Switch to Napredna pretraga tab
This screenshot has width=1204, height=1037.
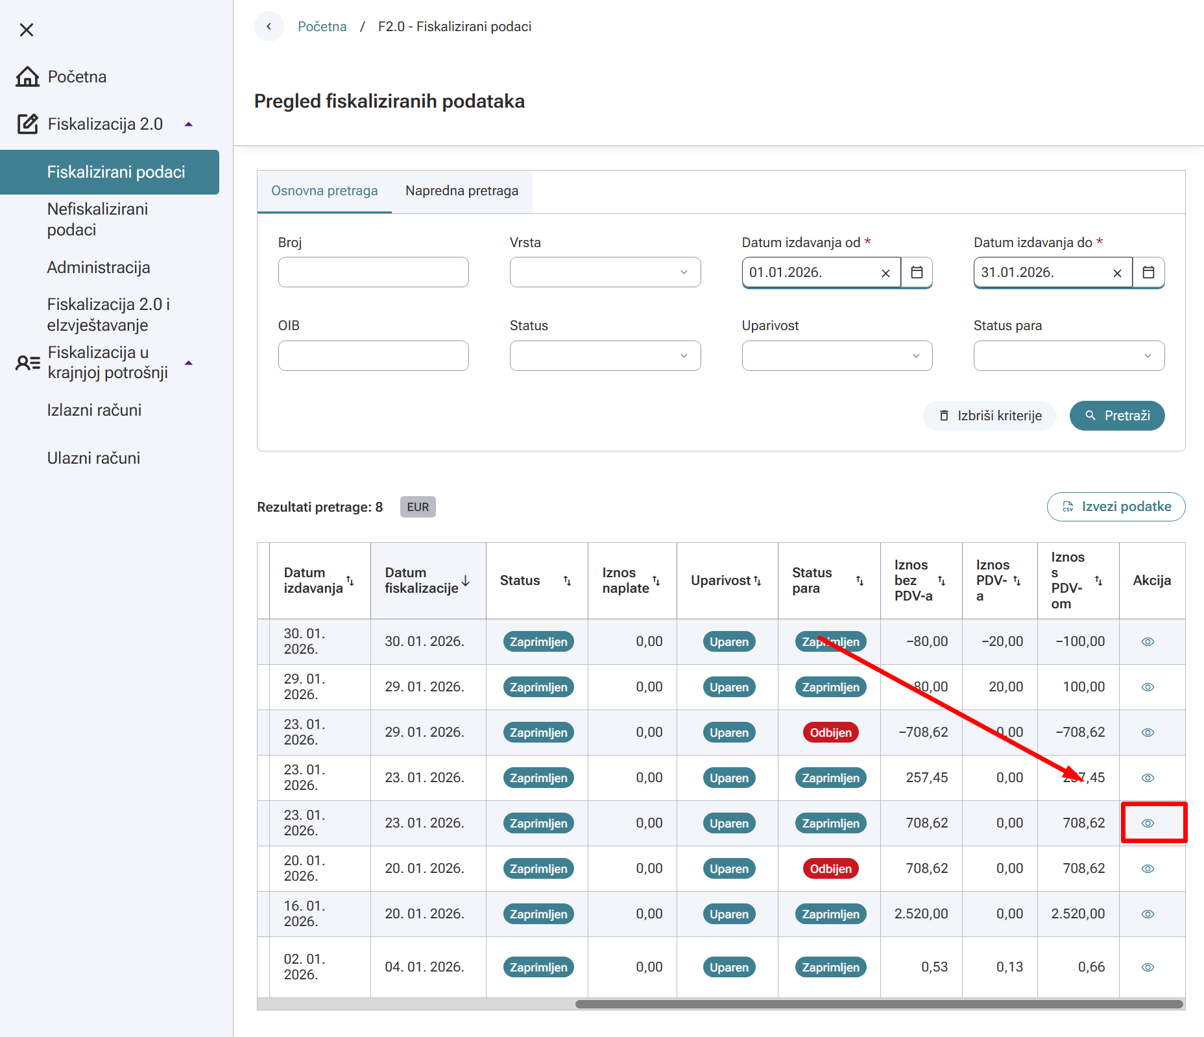point(461,191)
